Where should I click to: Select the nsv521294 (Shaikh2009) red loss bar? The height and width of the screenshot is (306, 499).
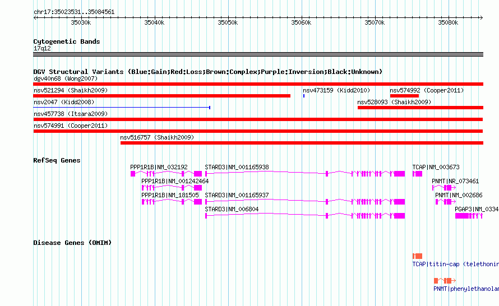coord(161,96)
